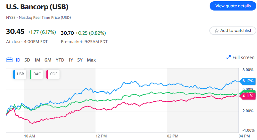
Task: Click the +0.25 (0.82%) pre-market change
Action: tap(91, 33)
